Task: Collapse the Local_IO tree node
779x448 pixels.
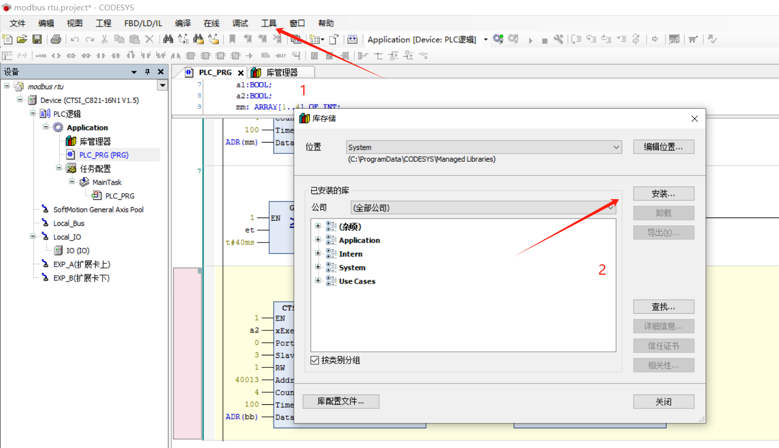Action: tap(33, 236)
